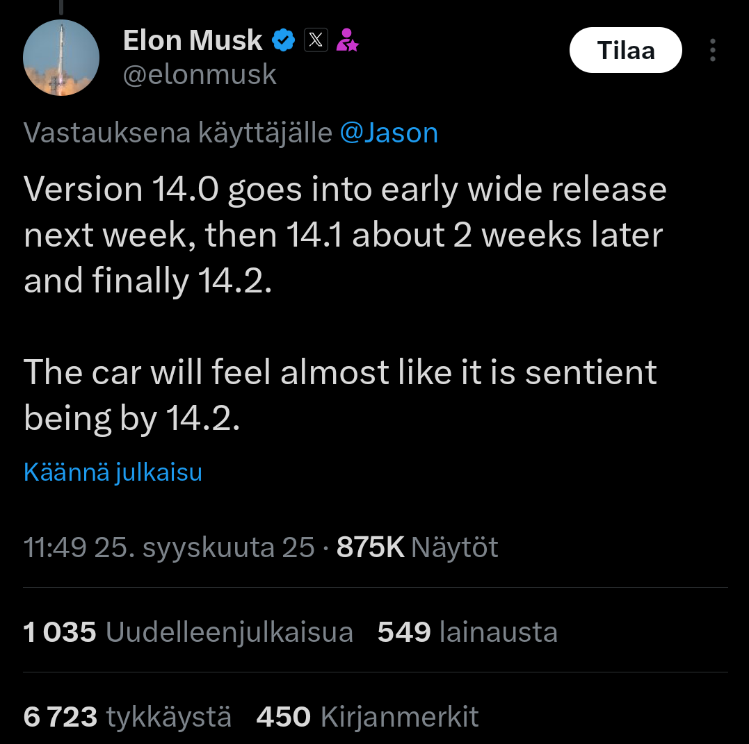This screenshot has width=749, height=744.
Task: View the 549 lainausta quotes list
Action: pos(467,632)
